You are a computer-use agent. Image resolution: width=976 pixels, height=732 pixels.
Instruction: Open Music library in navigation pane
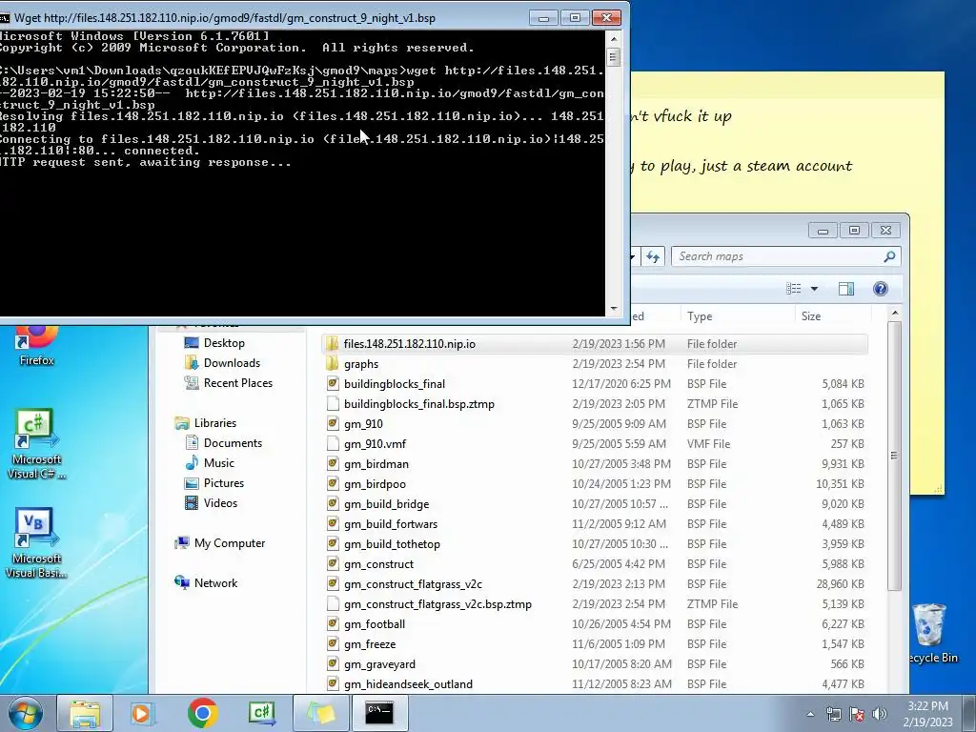coord(209,463)
